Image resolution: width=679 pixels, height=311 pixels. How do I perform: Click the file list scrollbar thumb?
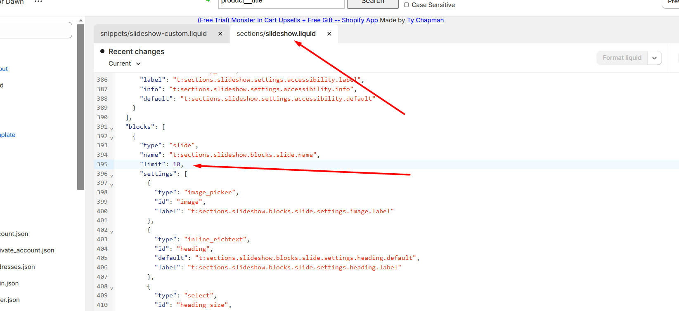click(80, 107)
